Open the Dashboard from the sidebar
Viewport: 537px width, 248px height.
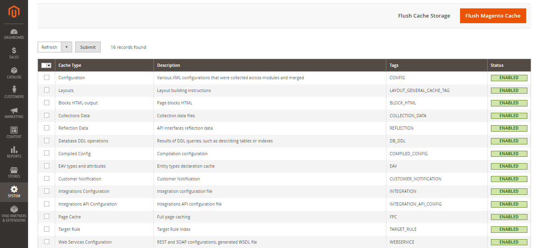coord(14,34)
